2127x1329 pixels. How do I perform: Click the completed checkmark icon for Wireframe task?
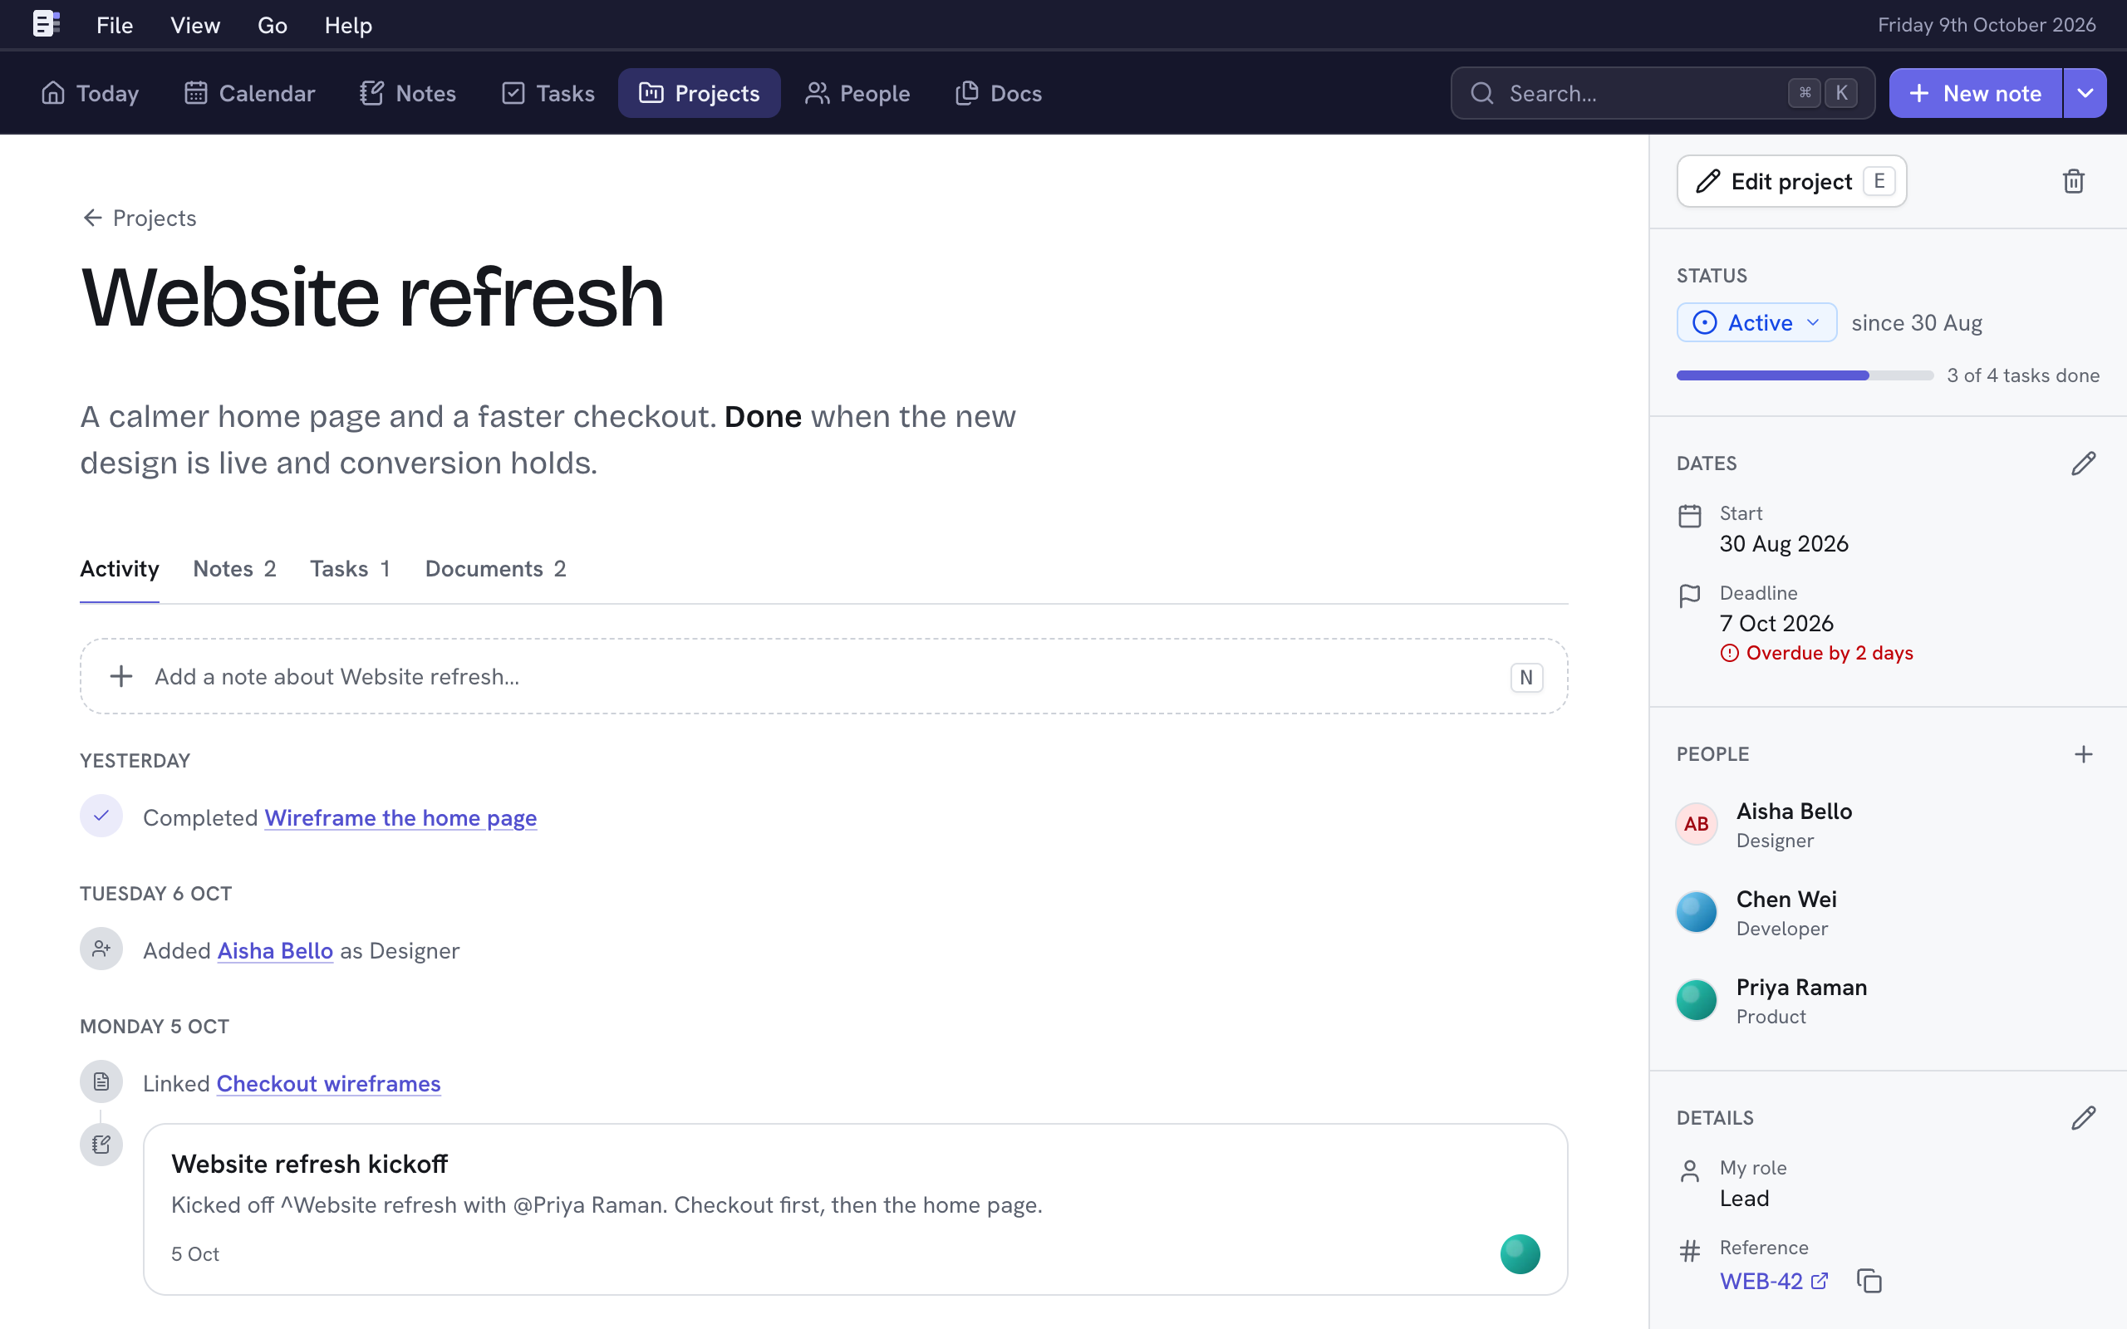[101, 817]
